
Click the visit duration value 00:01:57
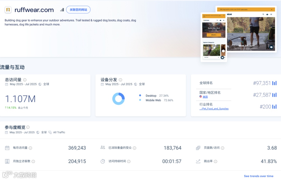172,161
